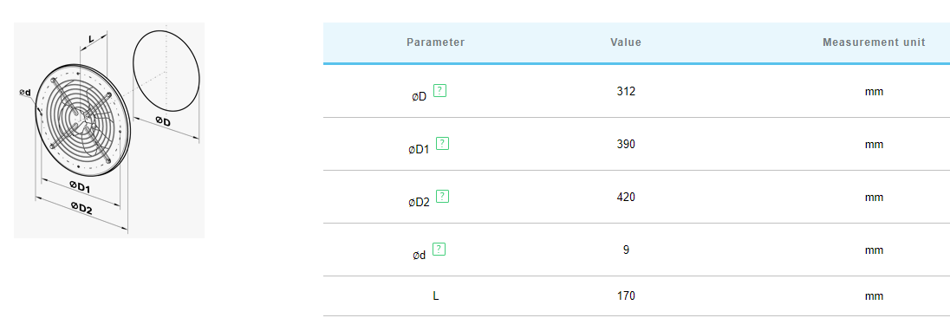
Task: Click the help icon next to øD2
Action: pyautogui.click(x=442, y=196)
